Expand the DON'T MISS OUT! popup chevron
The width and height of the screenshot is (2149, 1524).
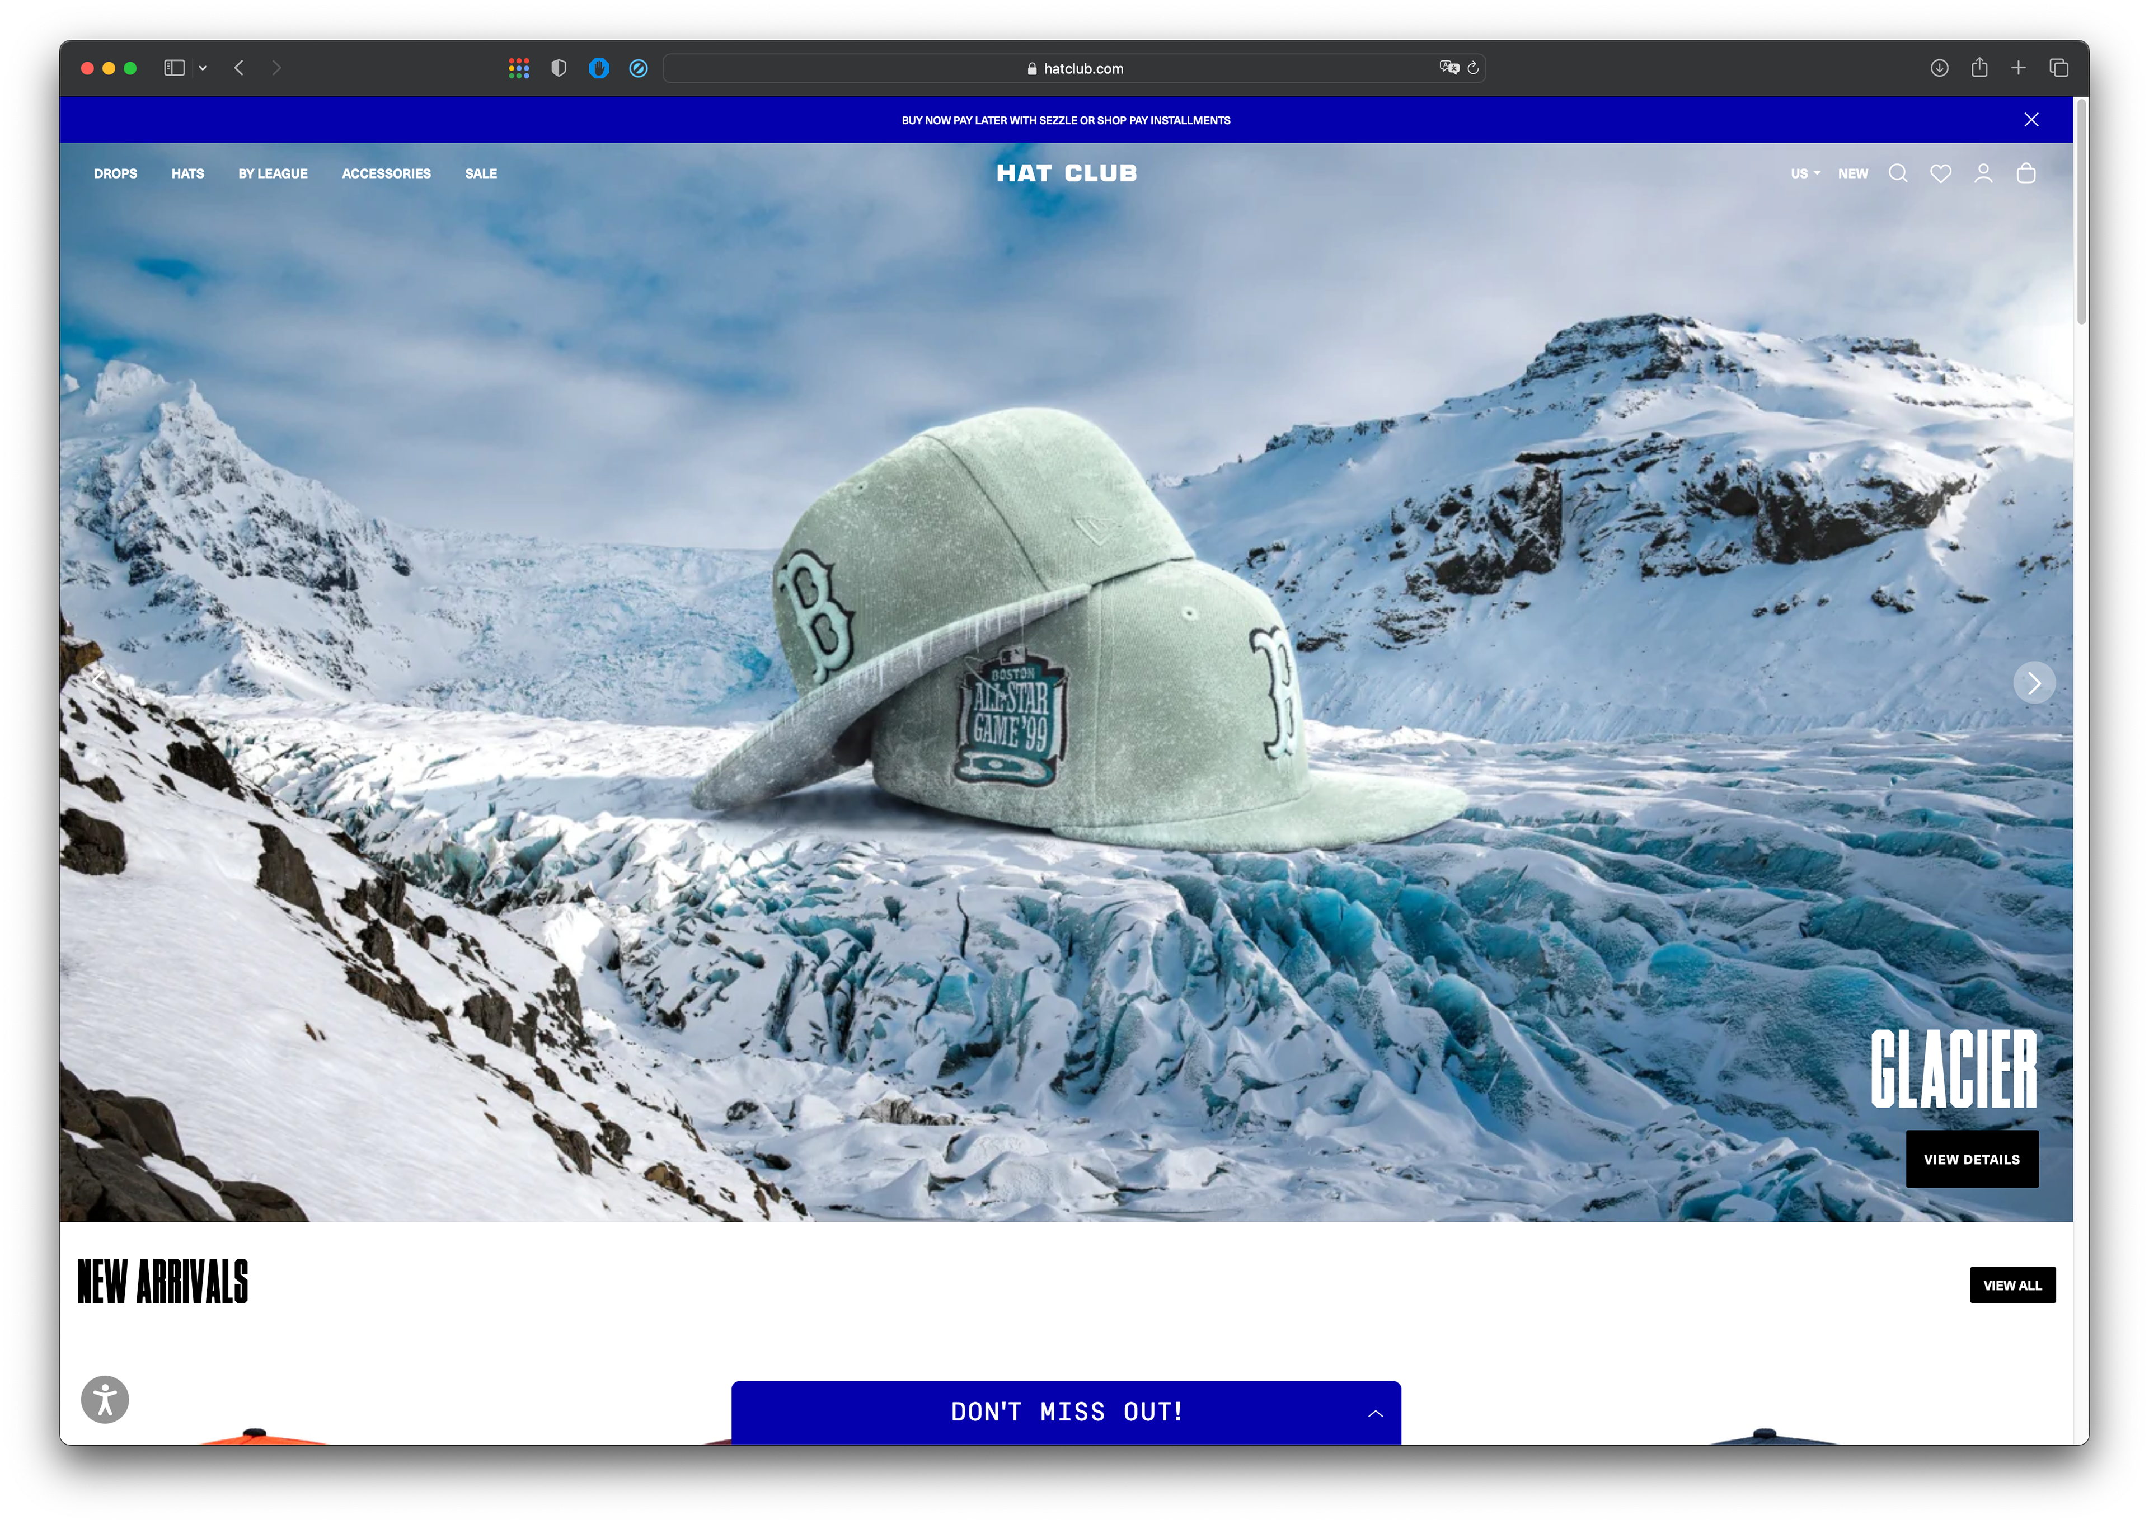pos(1375,1412)
